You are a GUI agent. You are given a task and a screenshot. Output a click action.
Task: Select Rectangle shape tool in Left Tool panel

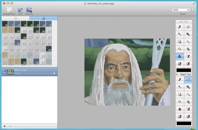[180, 64]
